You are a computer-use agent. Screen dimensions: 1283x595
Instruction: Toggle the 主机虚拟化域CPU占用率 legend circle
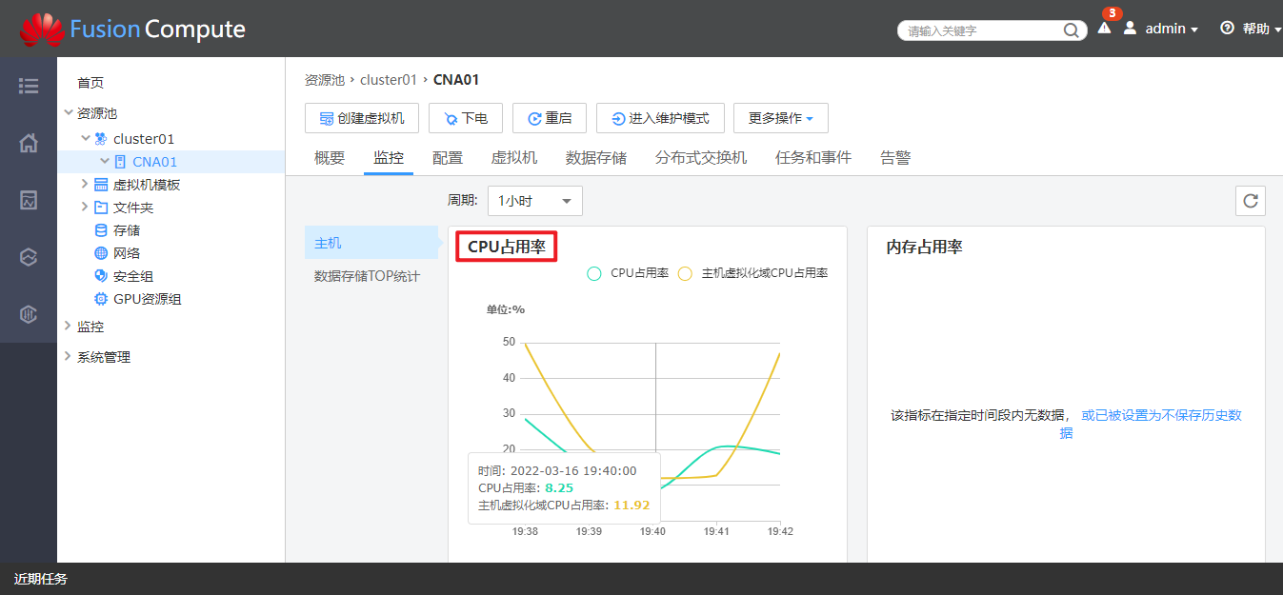(x=685, y=273)
